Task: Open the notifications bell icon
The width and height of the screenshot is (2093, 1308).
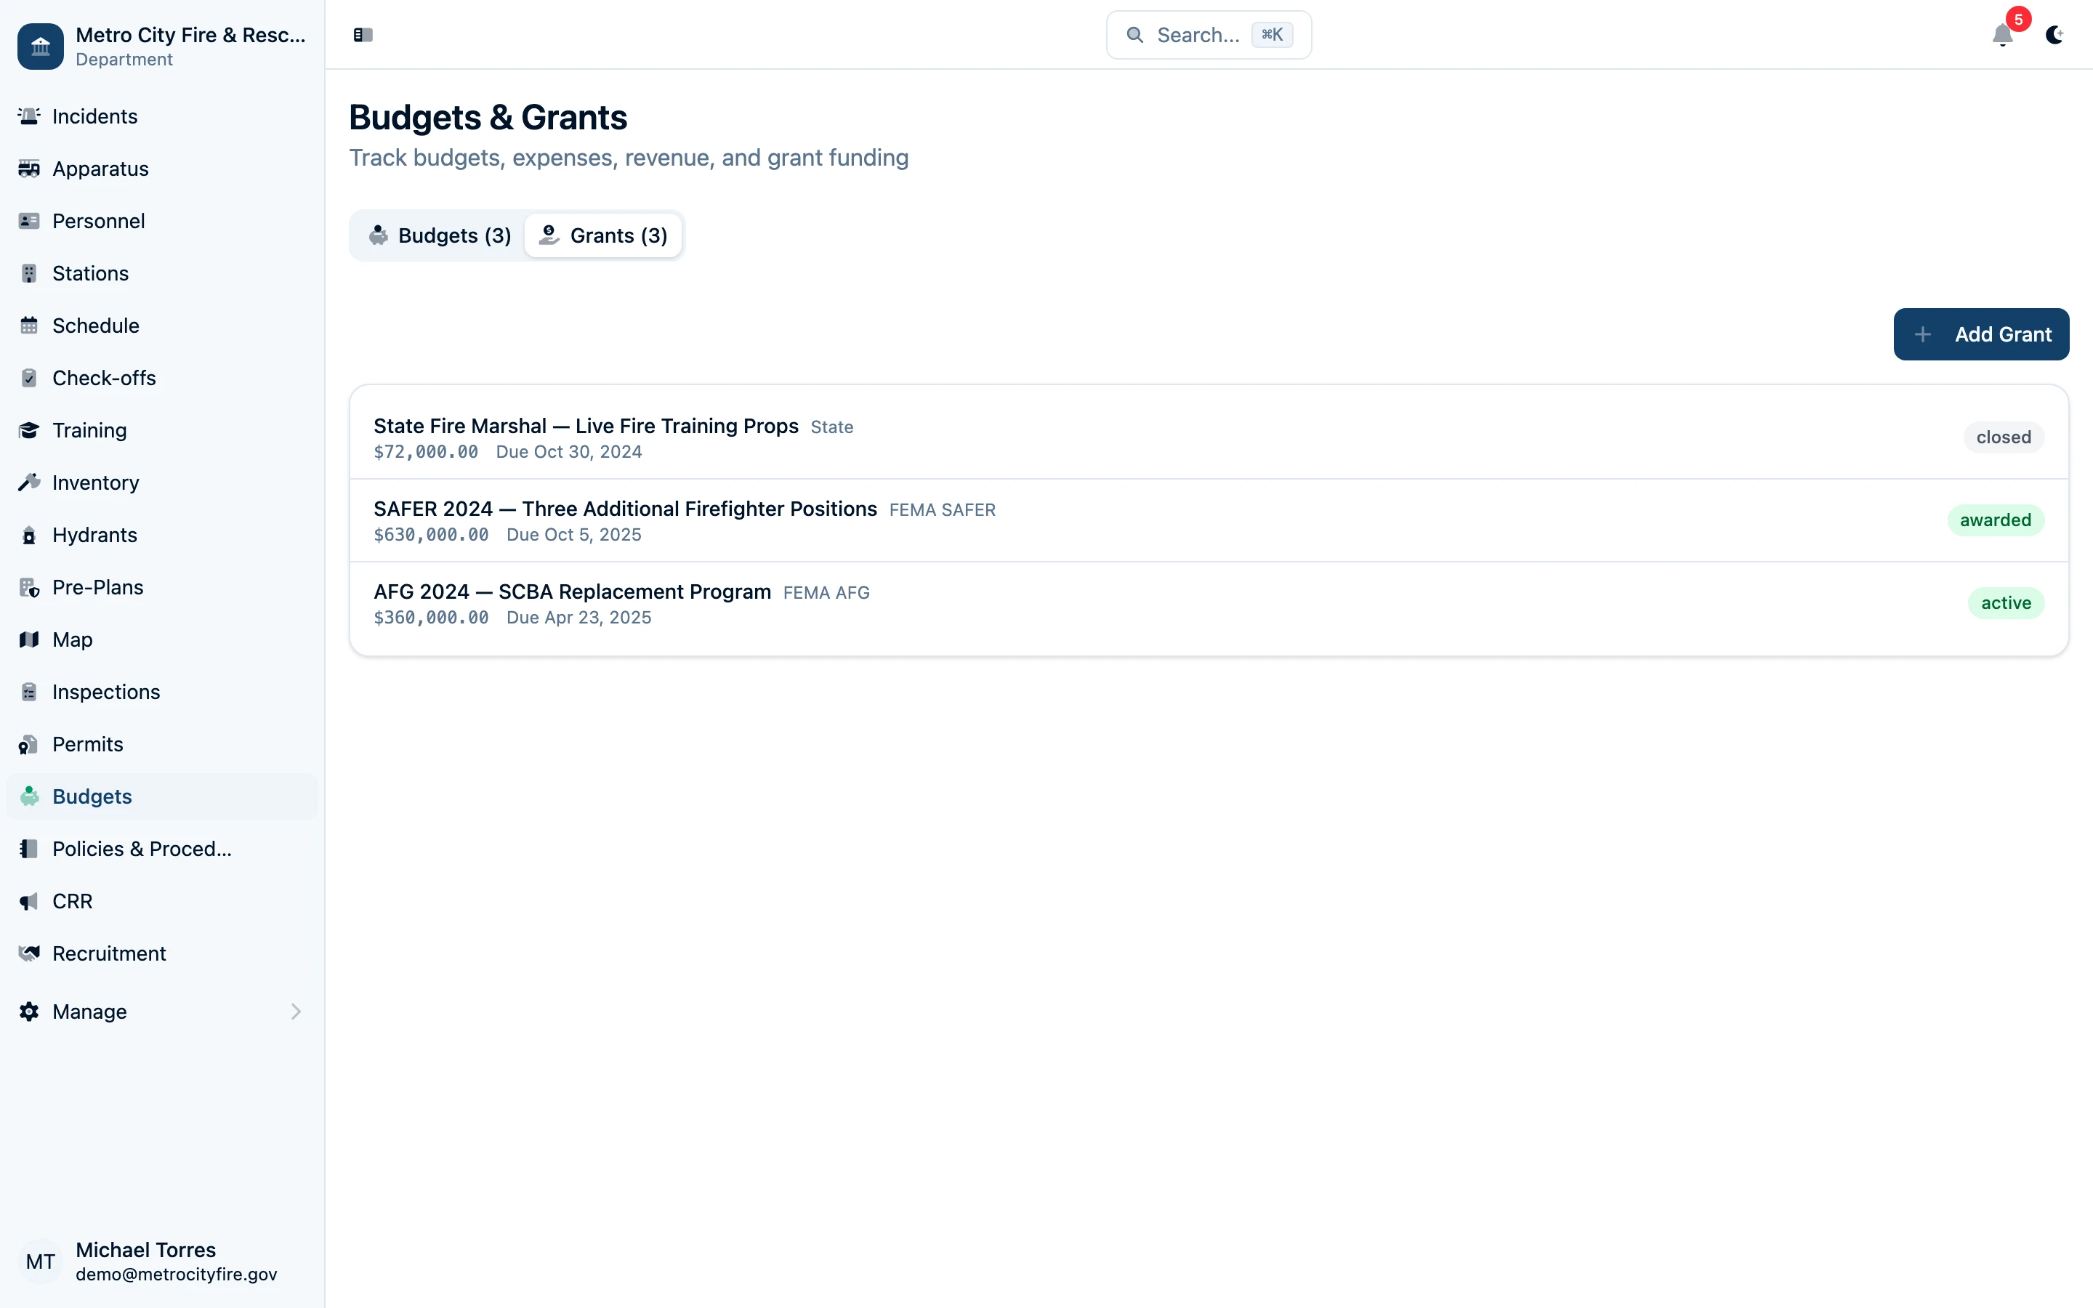Action: (x=2002, y=35)
